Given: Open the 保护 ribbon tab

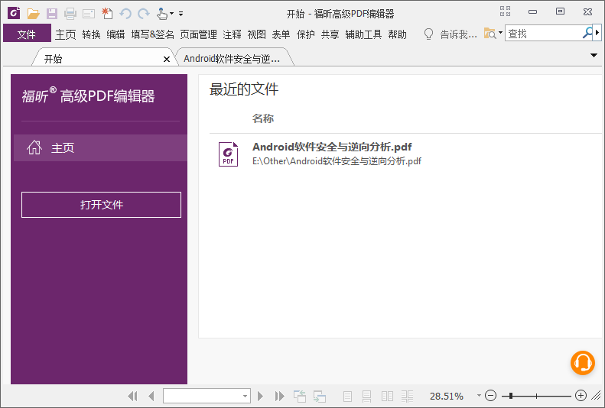Looking at the screenshot, I should click(306, 34).
